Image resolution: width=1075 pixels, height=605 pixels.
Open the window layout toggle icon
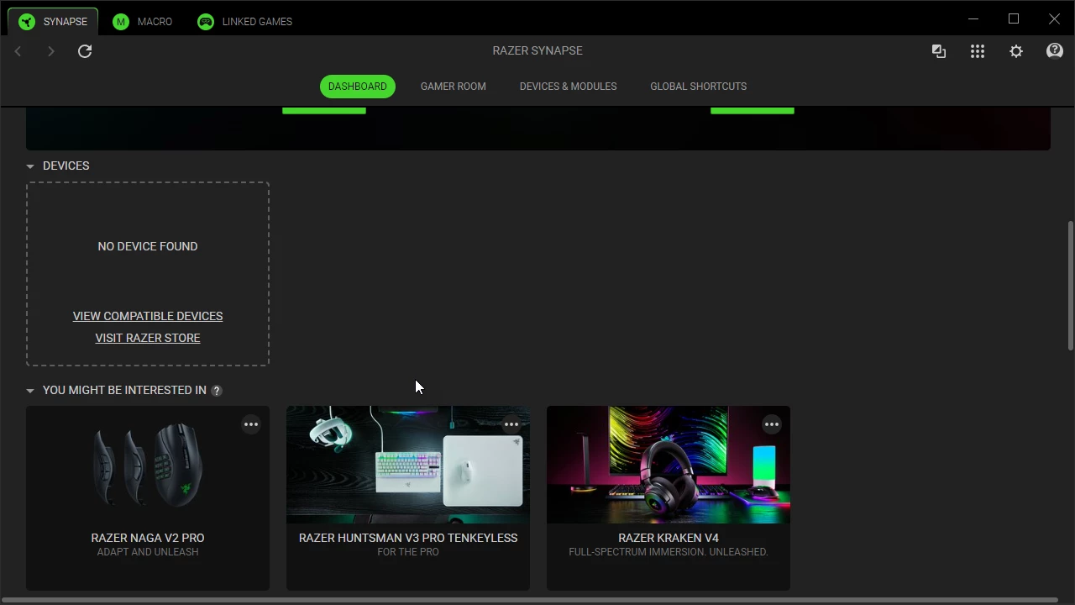pyautogui.click(x=939, y=51)
